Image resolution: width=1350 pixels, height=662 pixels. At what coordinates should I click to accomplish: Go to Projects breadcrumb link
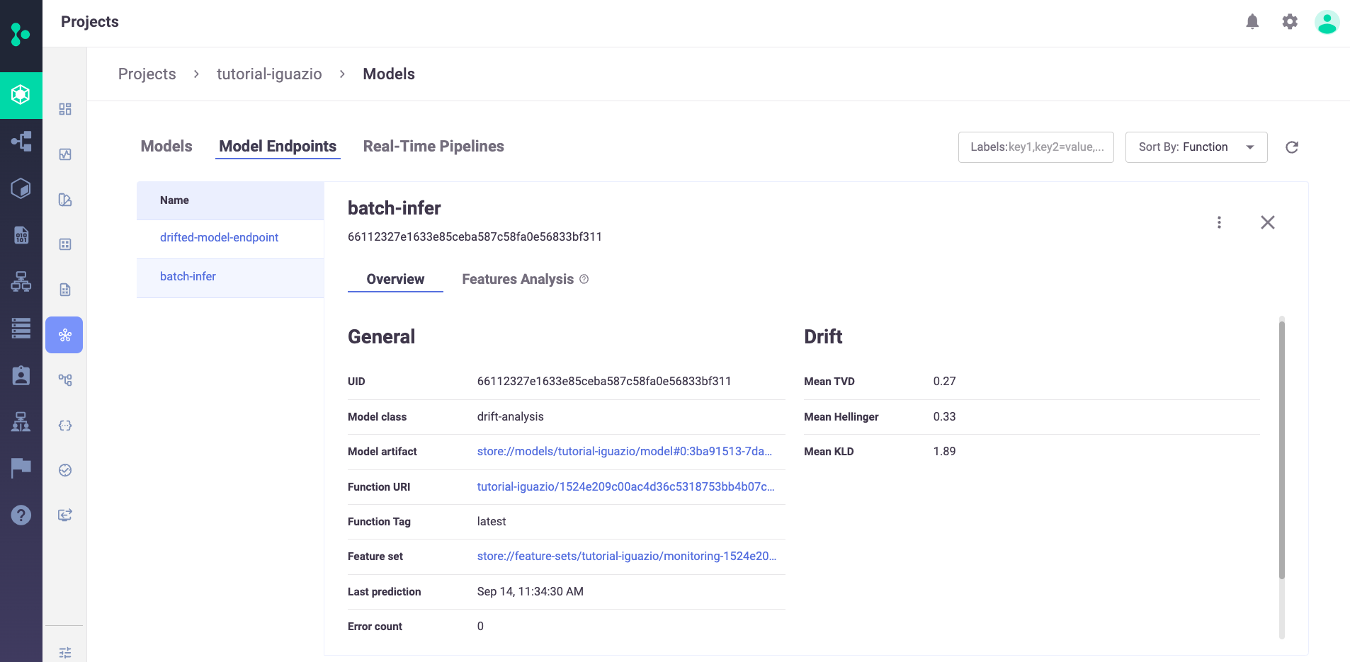(x=147, y=74)
